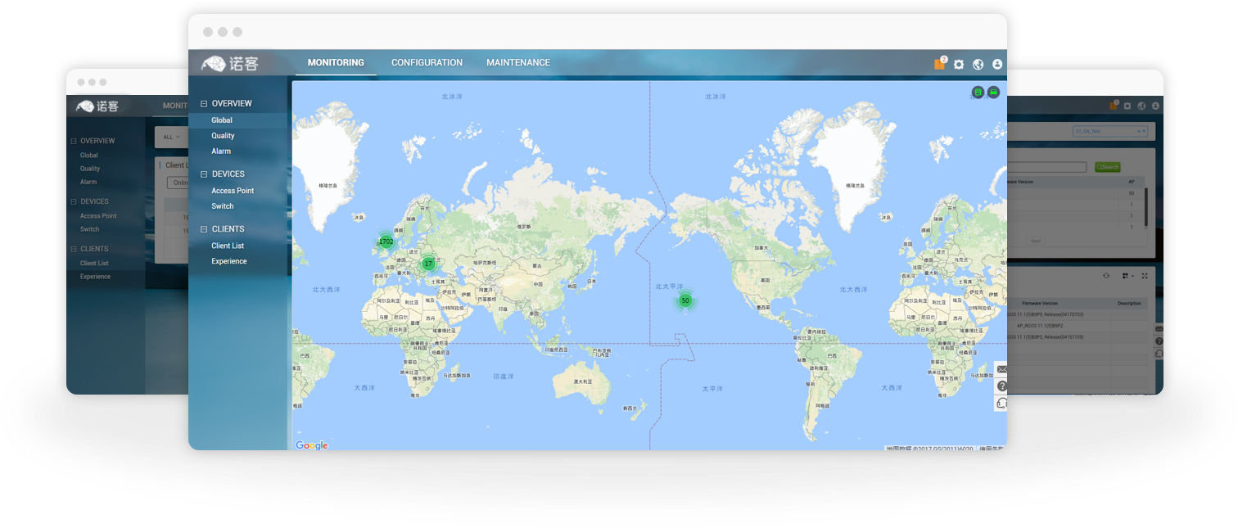Click user icon in right background window
The height and width of the screenshot is (528, 1238).
(x=1155, y=106)
